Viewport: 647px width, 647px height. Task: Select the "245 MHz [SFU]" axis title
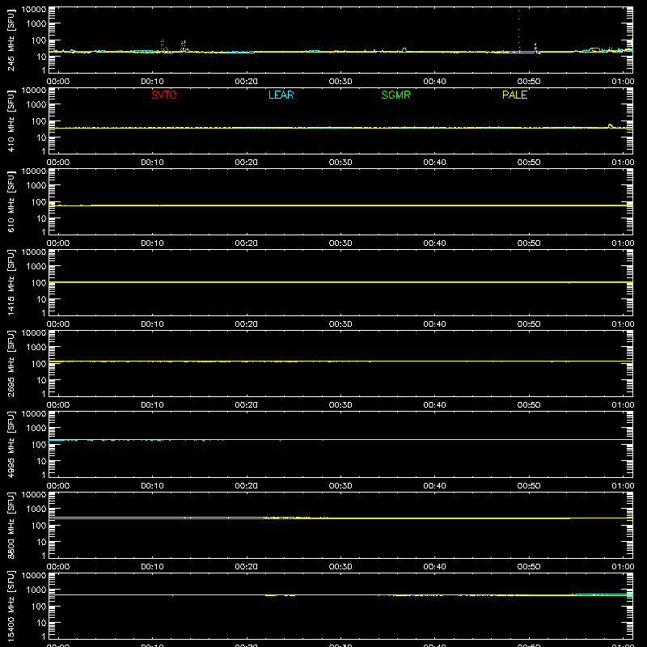click(11, 40)
